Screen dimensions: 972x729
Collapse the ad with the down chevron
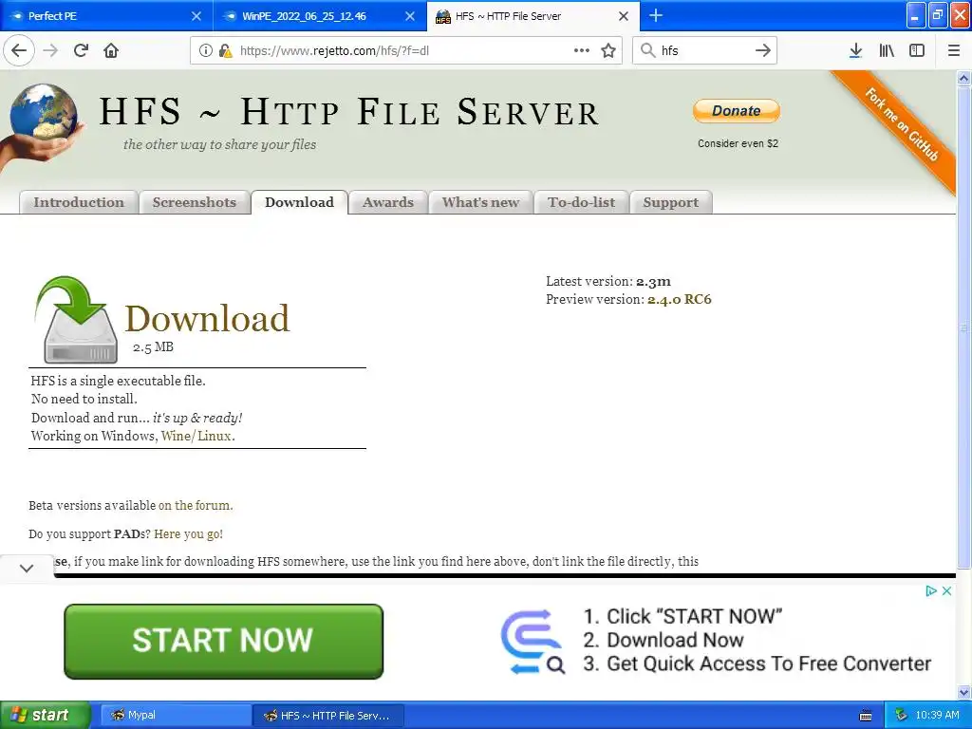[x=27, y=568]
